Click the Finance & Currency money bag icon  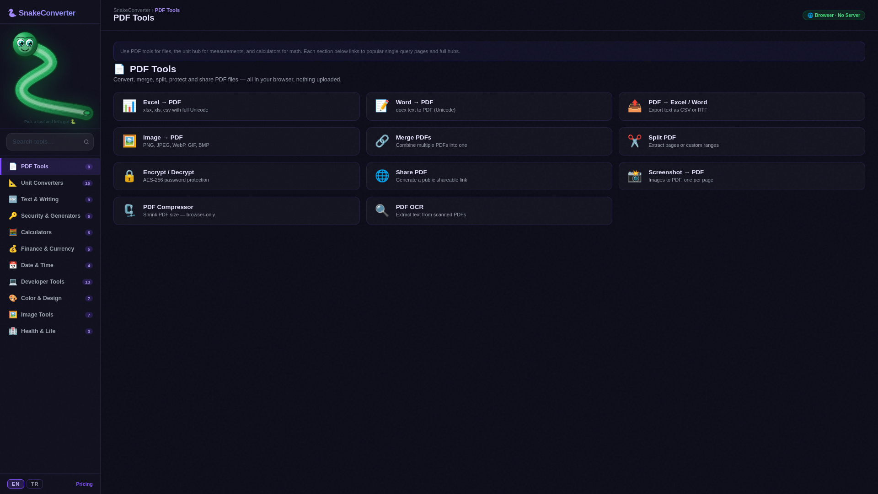(x=13, y=249)
